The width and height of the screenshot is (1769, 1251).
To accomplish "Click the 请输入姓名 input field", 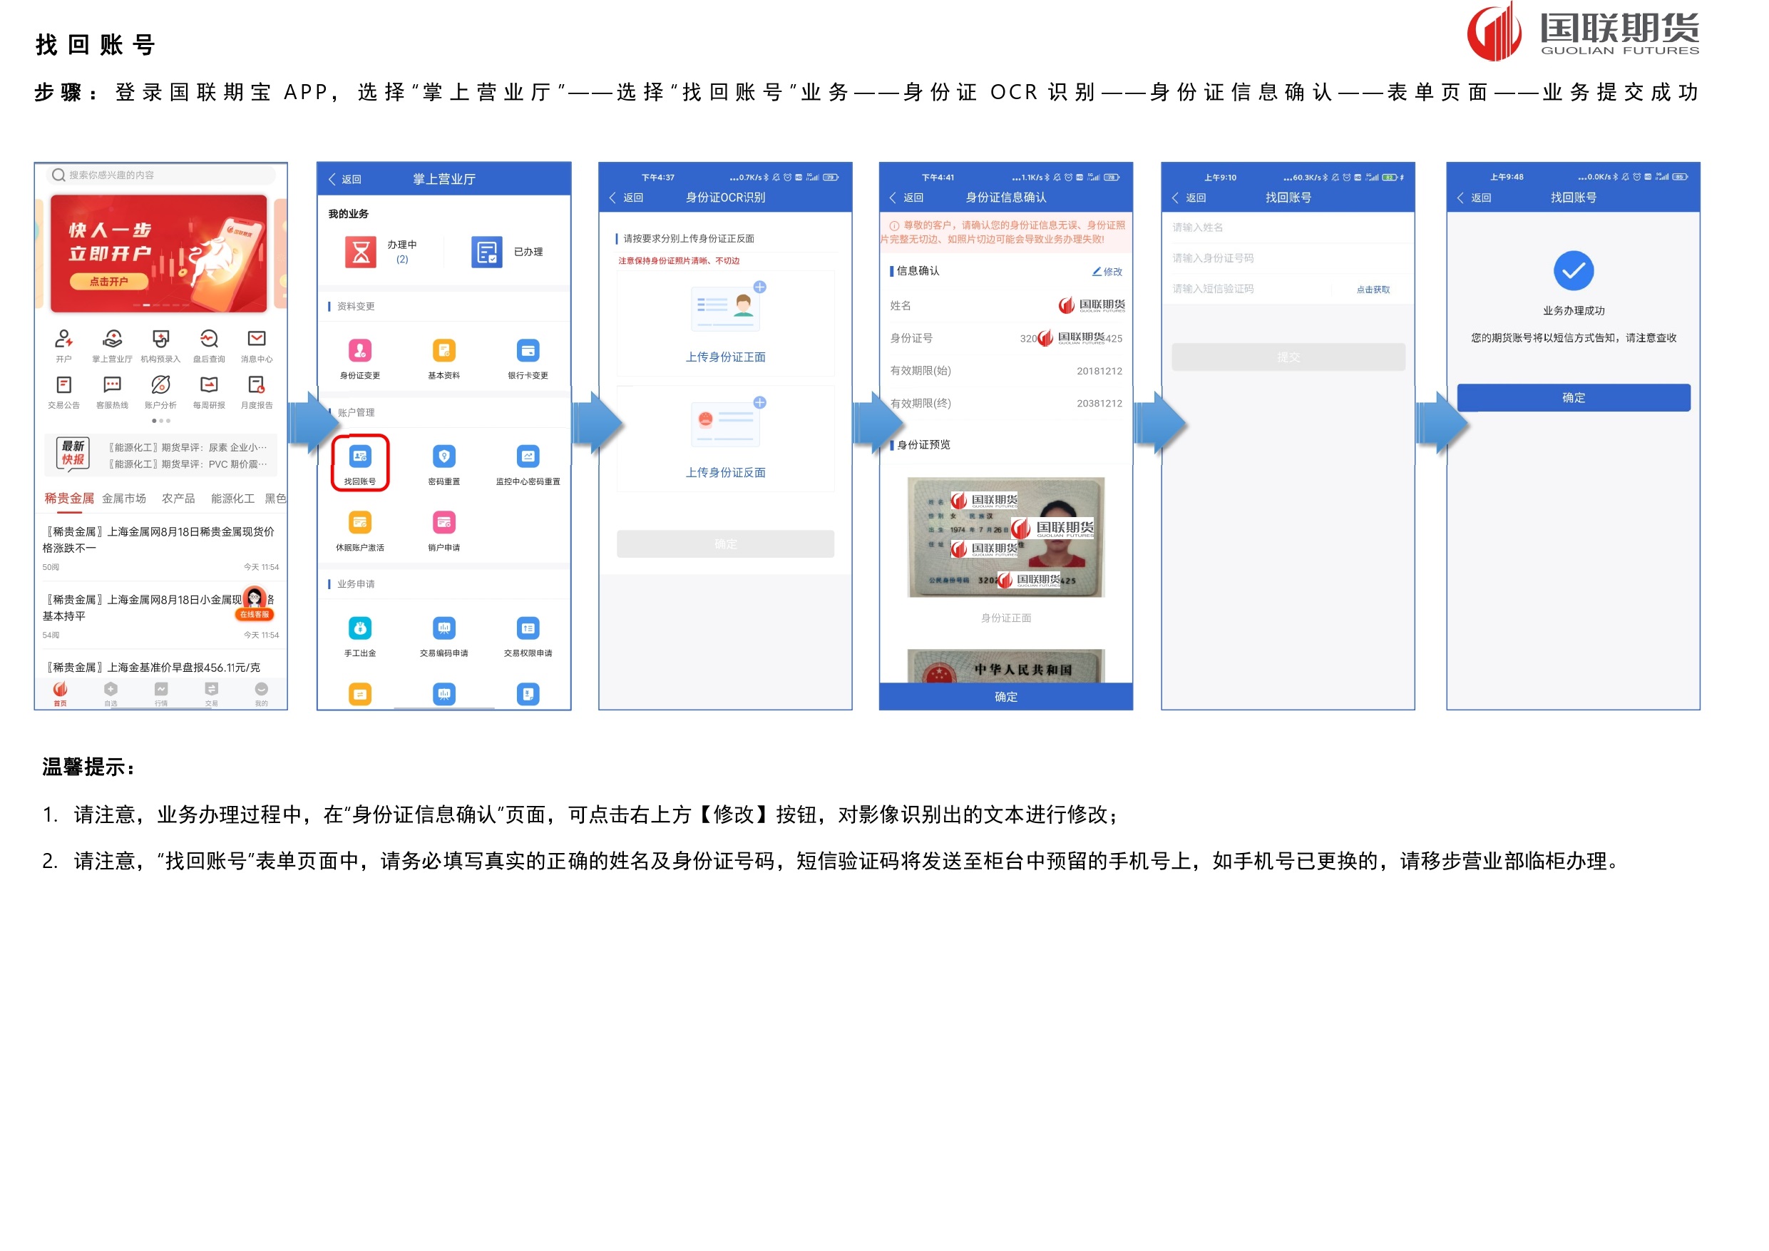I will tap(1288, 228).
